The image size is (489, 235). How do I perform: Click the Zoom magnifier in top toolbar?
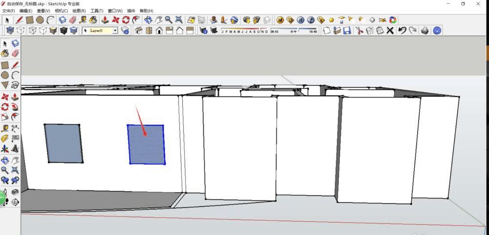[x=169, y=20]
